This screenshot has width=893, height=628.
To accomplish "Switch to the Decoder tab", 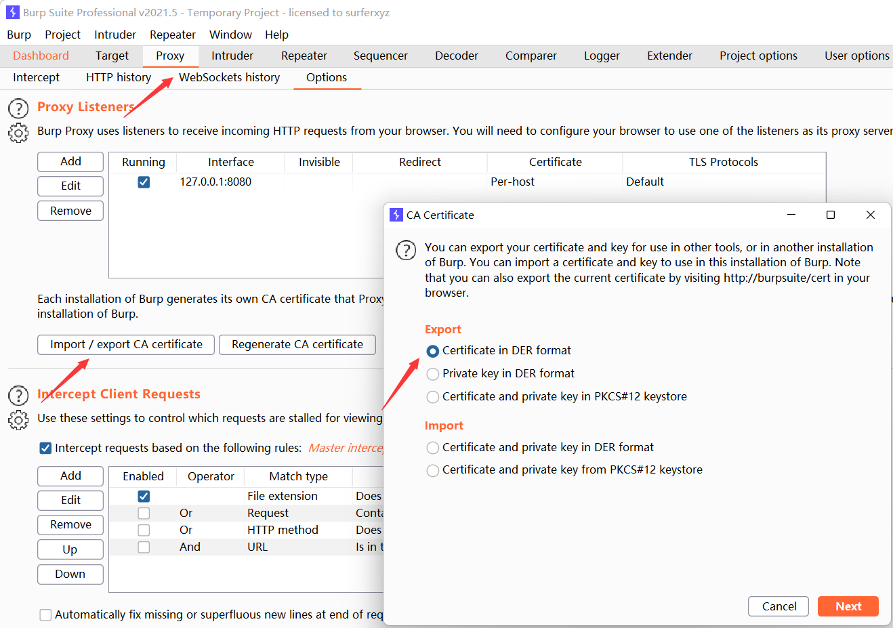I will coord(457,56).
